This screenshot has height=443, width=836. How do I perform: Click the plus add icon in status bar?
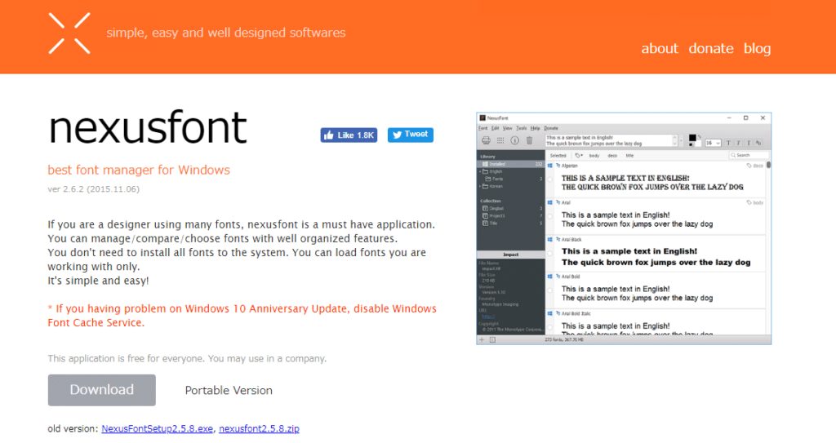pos(482,339)
